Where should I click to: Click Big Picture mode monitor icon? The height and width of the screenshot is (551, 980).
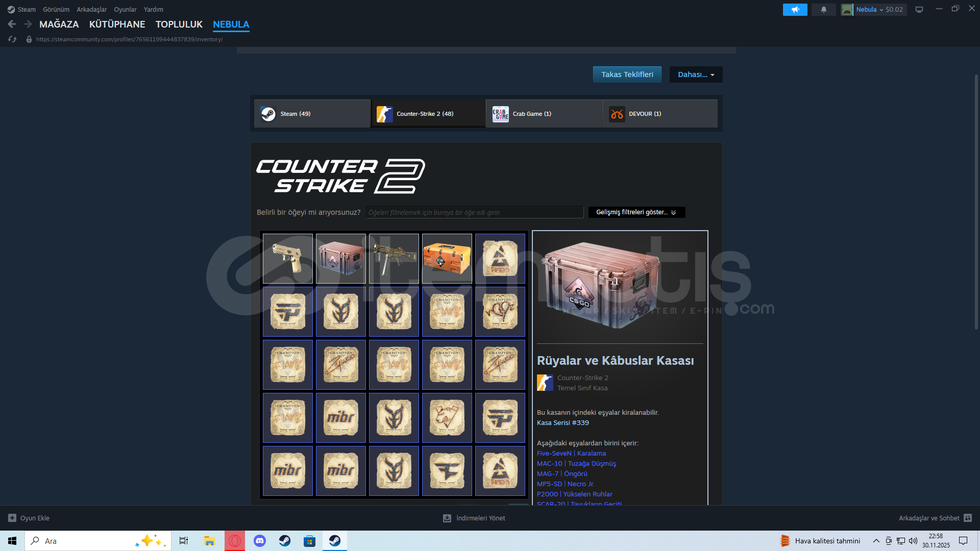919,10
